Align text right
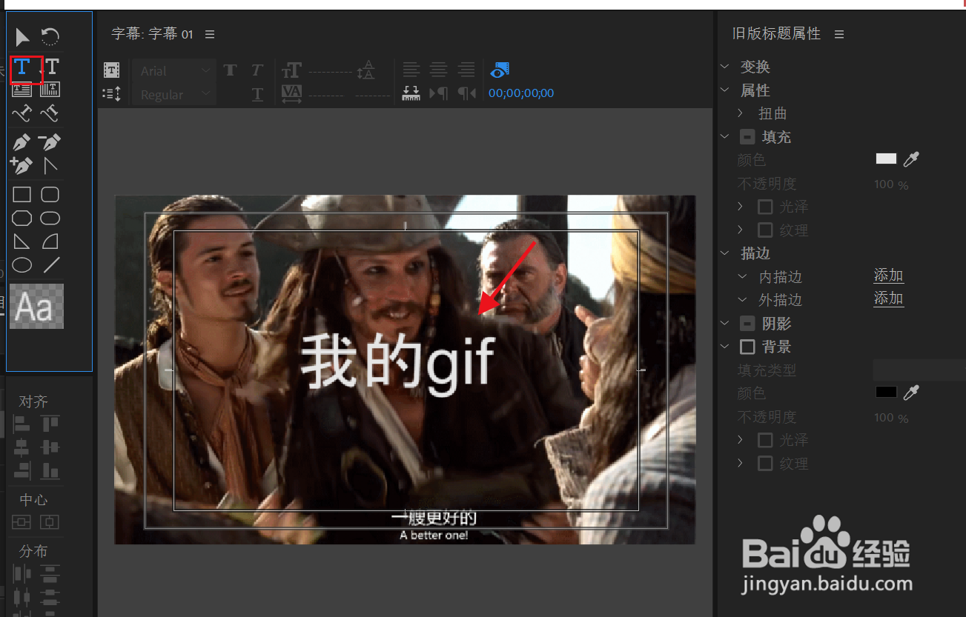The image size is (966, 617). 466,70
